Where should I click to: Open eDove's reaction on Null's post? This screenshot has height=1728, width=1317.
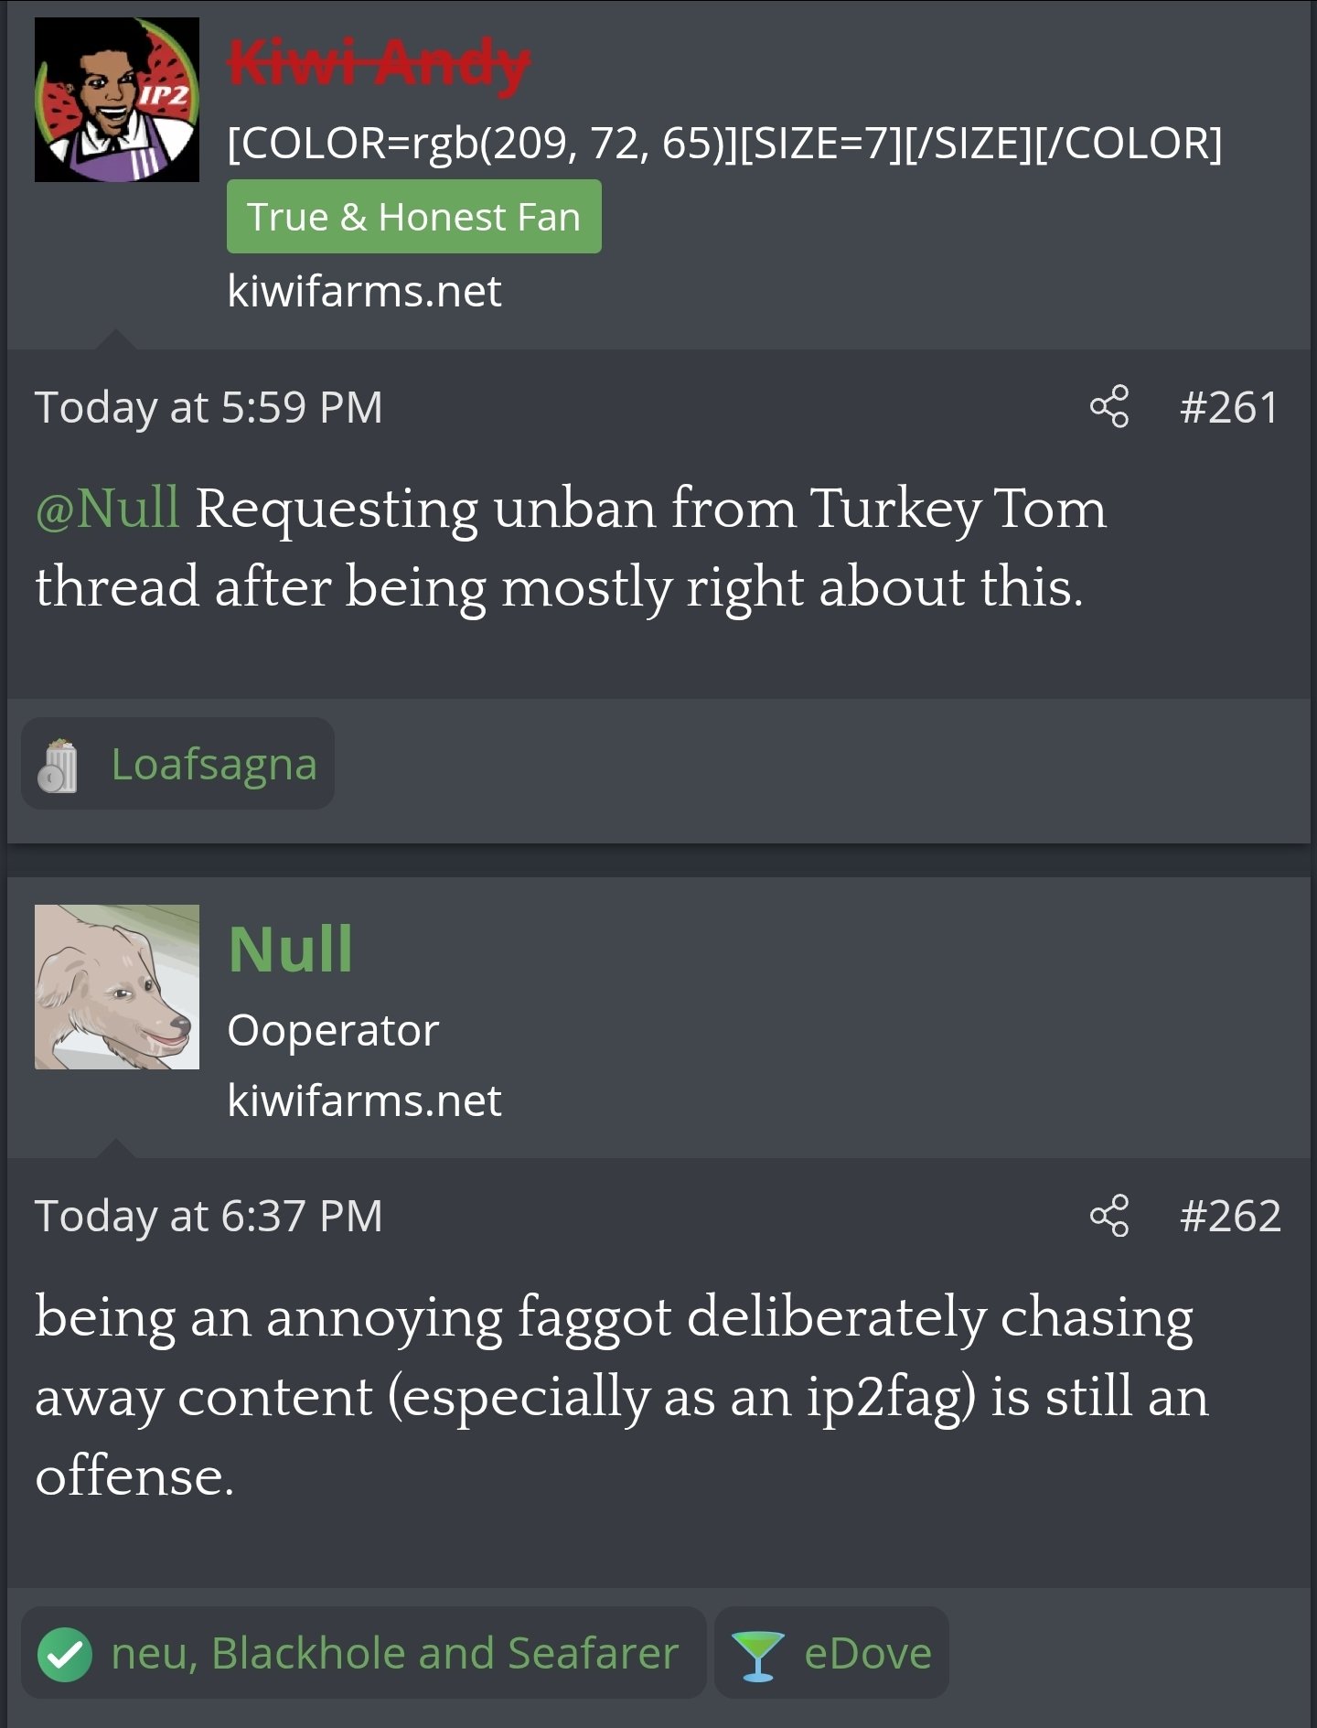point(867,1654)
